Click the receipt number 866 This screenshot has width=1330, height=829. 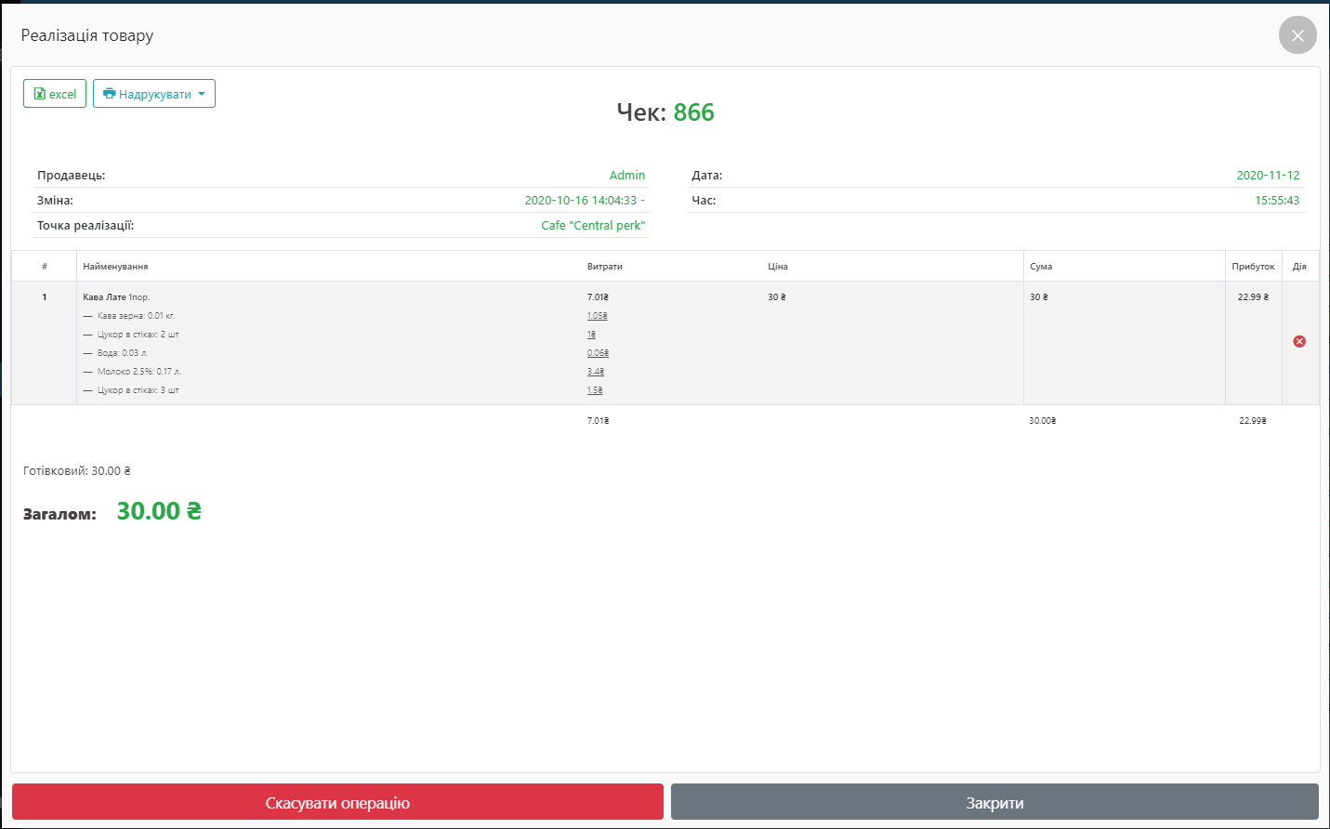(693, 112)
